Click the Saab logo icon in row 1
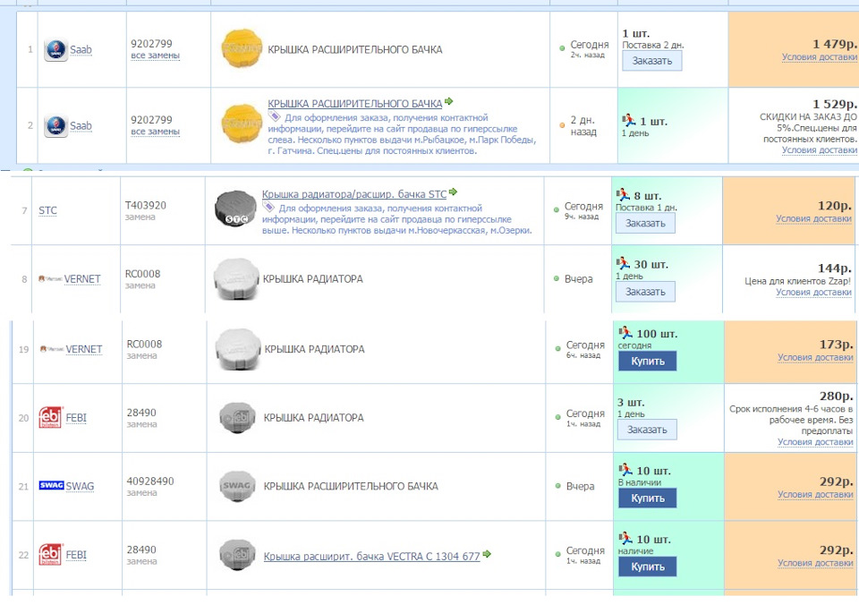 pyautogui.click(x=55, y=50)
